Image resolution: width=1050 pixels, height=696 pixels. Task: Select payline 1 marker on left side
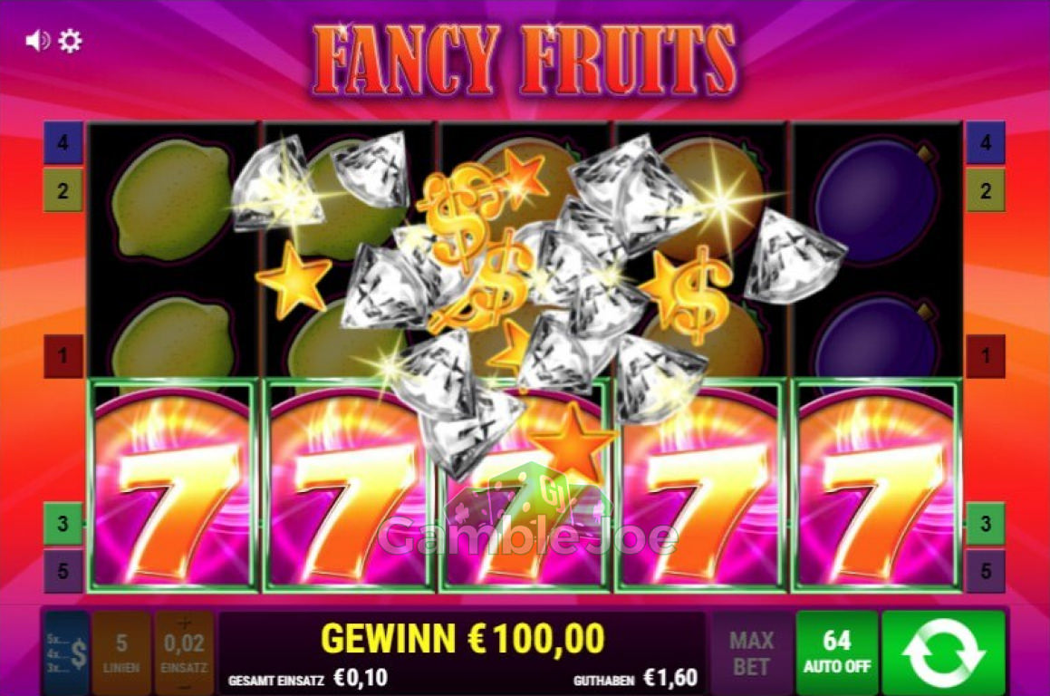click(x=63, y=356)
